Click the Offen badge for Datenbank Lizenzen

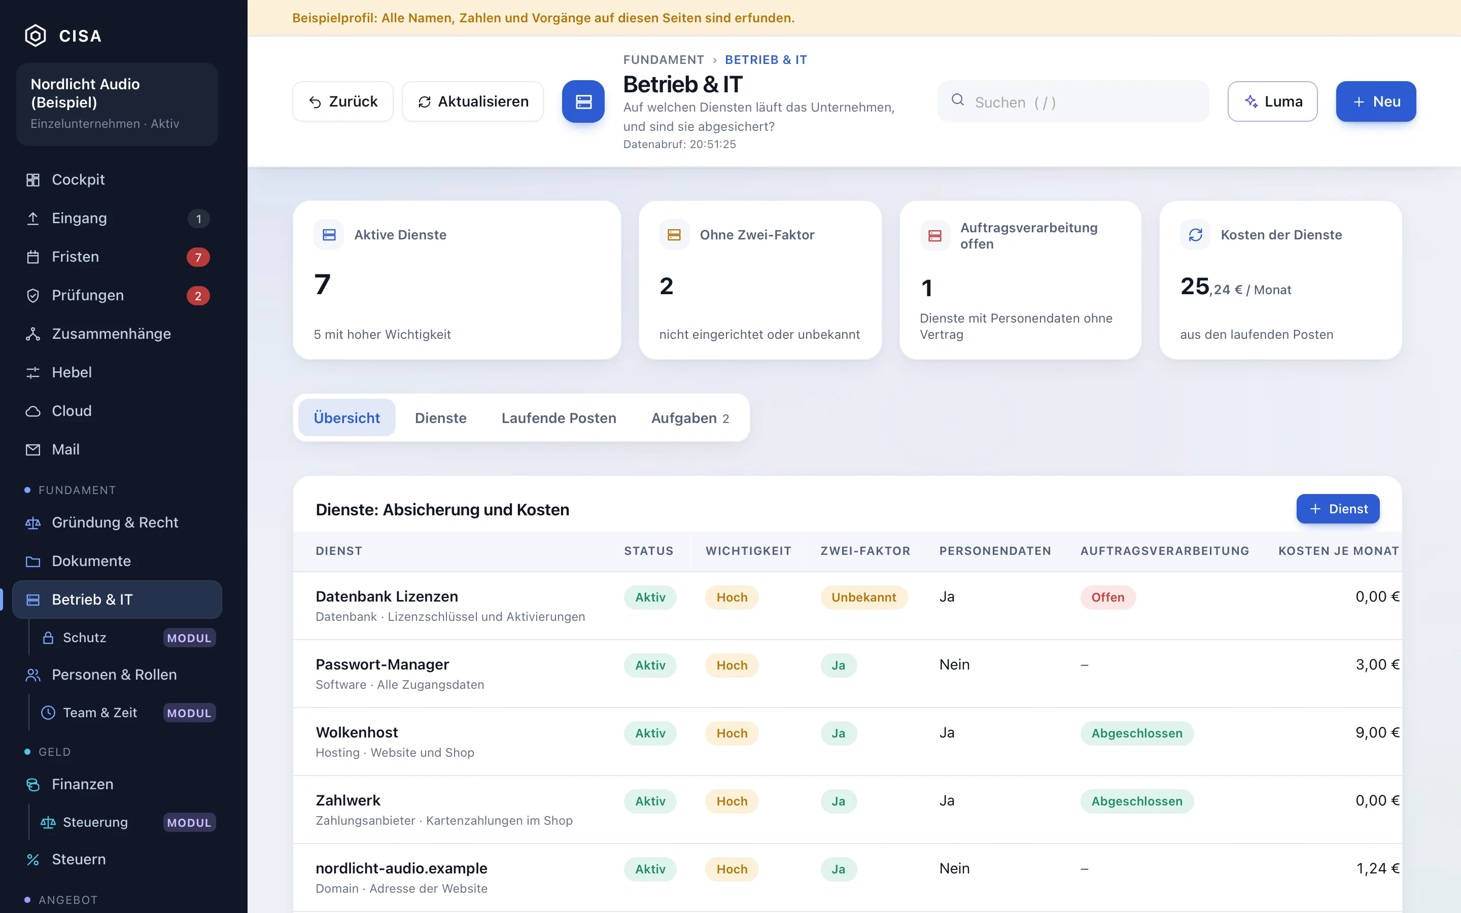(1108, 597)
